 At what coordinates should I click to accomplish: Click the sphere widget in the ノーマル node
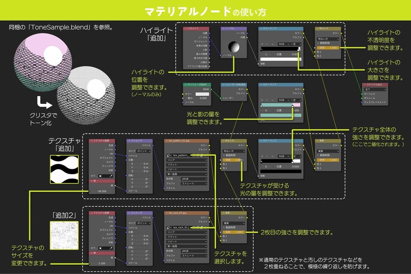pyautogui.click(x=234, y=47)
